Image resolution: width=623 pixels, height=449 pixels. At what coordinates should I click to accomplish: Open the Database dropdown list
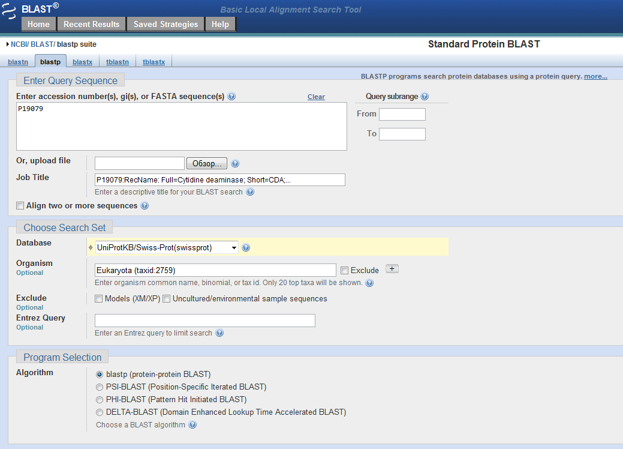pyautogui.click(x=167, y=248)
